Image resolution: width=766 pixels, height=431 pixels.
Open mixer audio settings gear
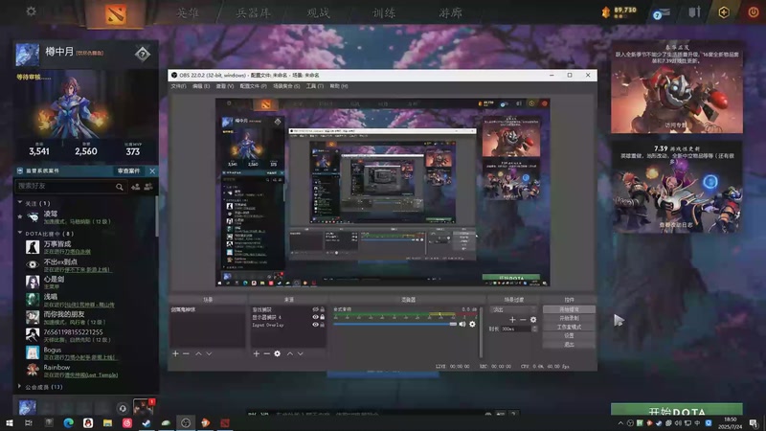coord(472,324)
